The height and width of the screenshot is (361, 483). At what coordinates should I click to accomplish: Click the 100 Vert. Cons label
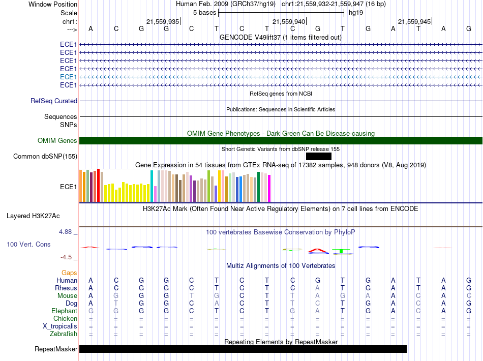28,245
